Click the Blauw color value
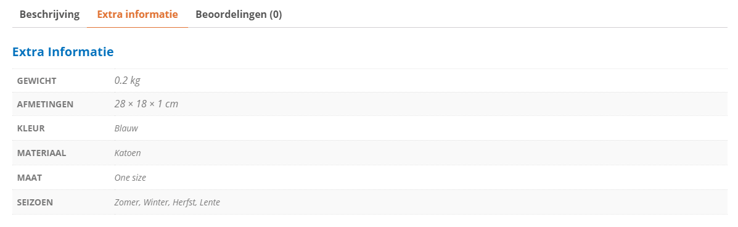 point(126,128)
